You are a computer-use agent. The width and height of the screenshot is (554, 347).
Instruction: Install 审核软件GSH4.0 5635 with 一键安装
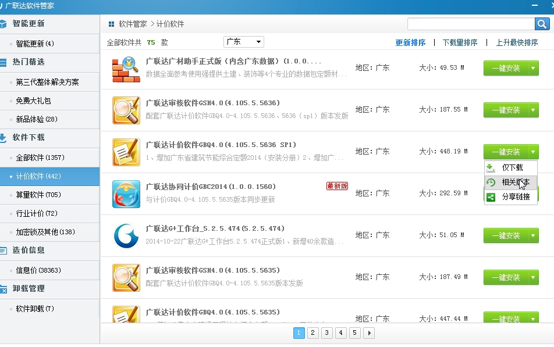click(506, 277)
